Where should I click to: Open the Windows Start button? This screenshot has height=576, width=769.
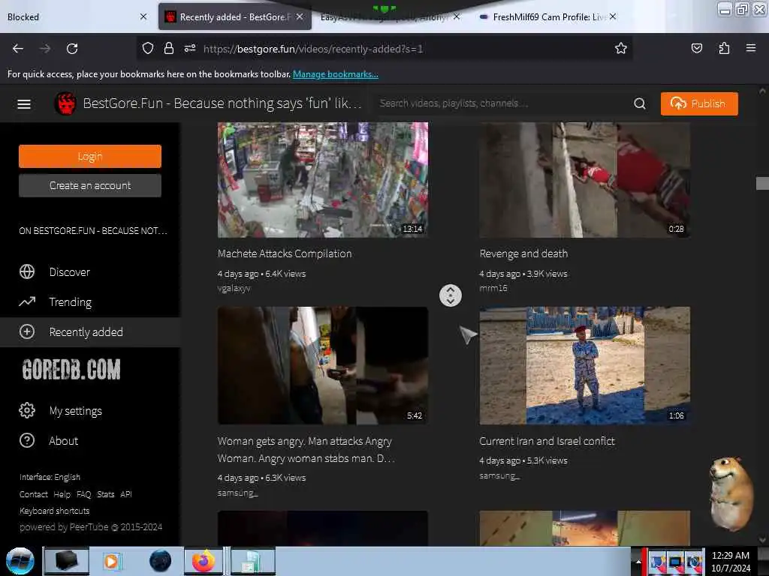pos(20,561)
